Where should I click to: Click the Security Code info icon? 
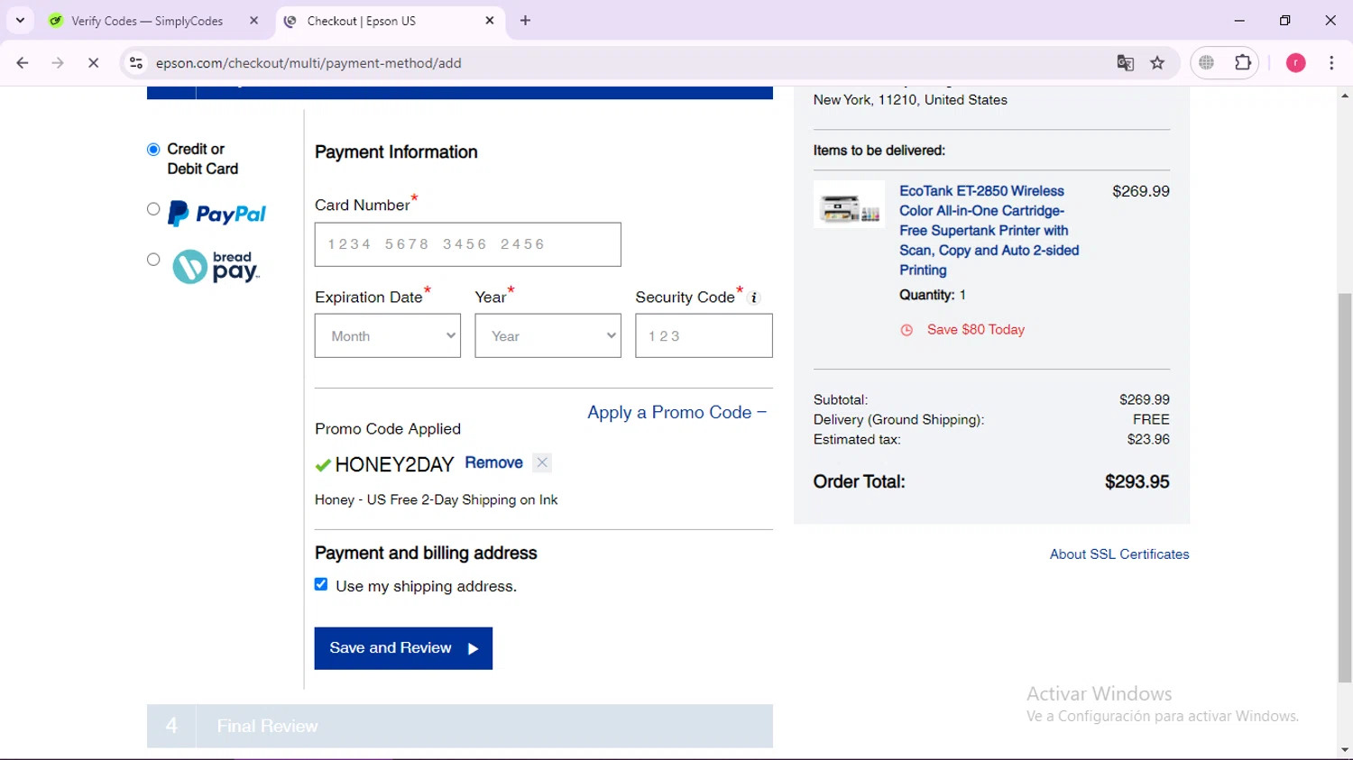[755, 298]
